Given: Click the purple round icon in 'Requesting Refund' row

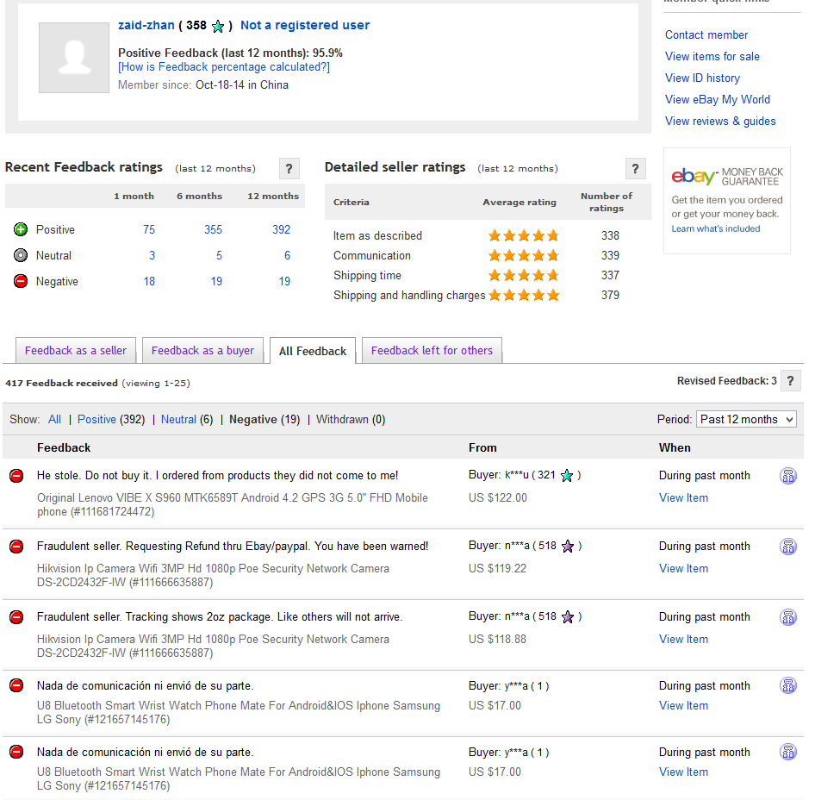Looking at the screenshot, I should 788,547.
